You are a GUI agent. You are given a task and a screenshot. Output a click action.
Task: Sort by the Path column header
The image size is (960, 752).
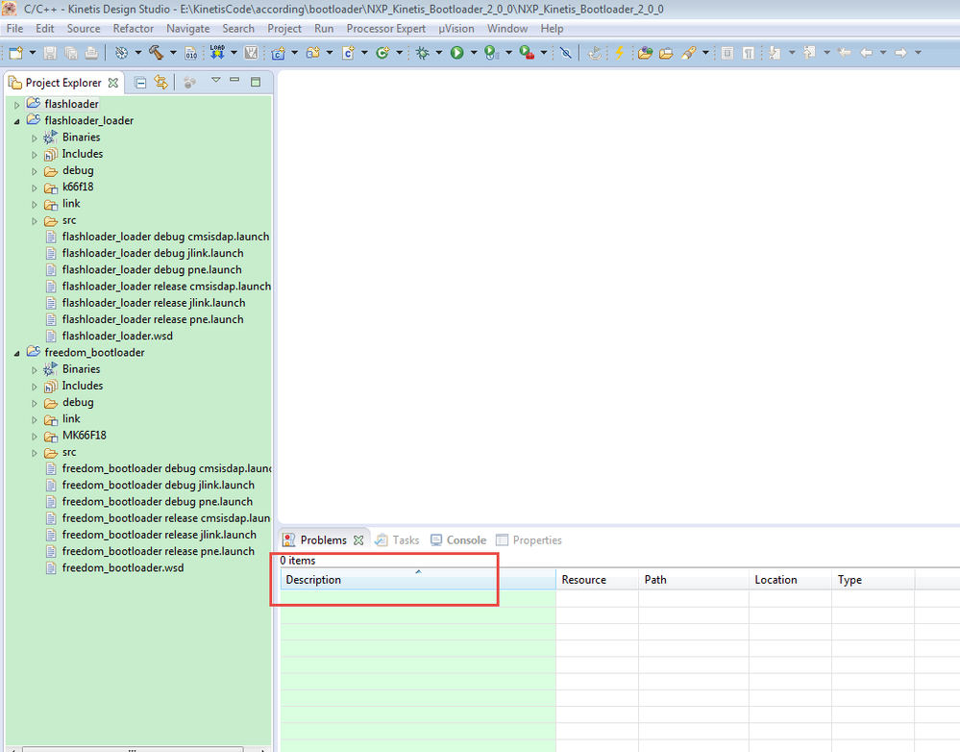tap(694, 580)
